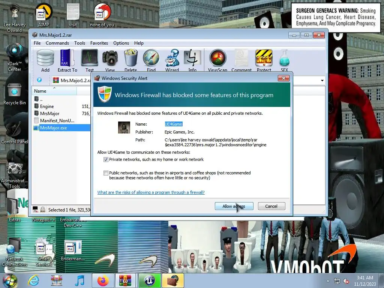The image size is (384, 288).
Task: Open the Favorites menu
Action: (x=99, y=43)
